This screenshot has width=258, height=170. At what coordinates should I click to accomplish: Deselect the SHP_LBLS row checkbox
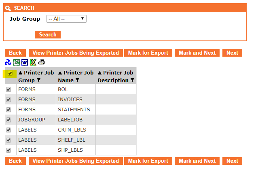coord(8,150)
